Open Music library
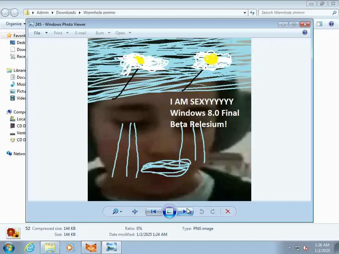Screen dimensions: 339x254 pos(18,84)
